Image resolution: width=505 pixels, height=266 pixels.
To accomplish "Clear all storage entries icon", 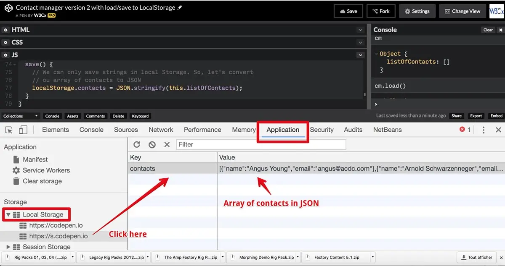I will 152,144.
